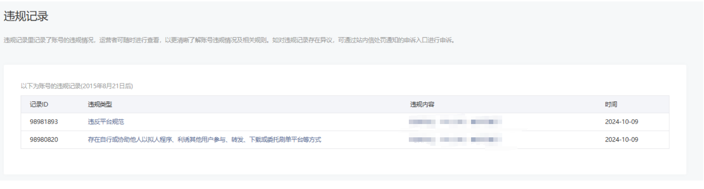Click the 记录ID column header
The image size is (704, 189).
coord(39,104)
